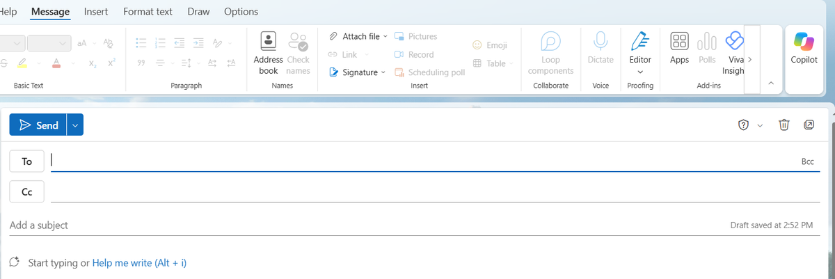Click the Styles brush icon in Paragraph
Screen dimensions: 835x279
[217, 43]
